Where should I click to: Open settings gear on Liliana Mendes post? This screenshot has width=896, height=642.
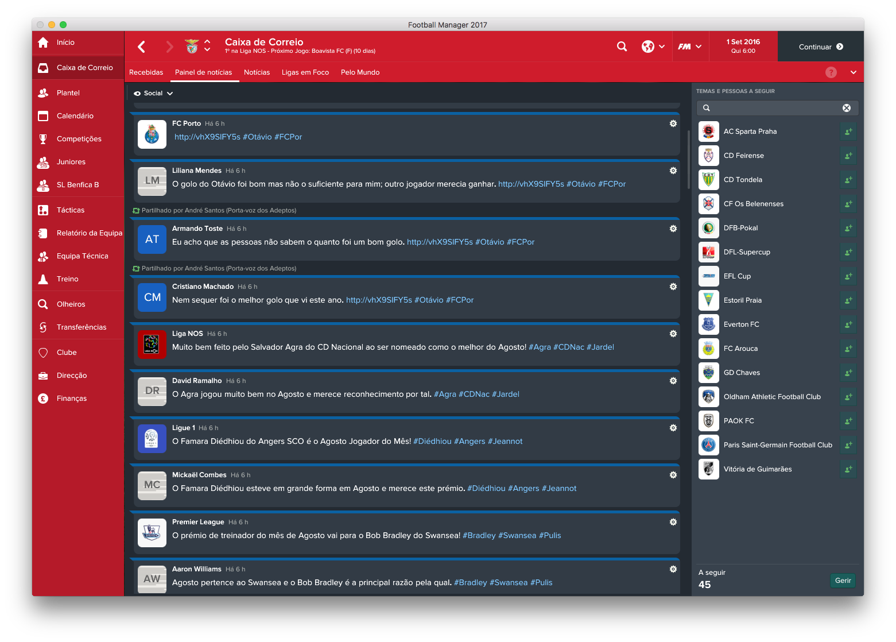(673, 171)
